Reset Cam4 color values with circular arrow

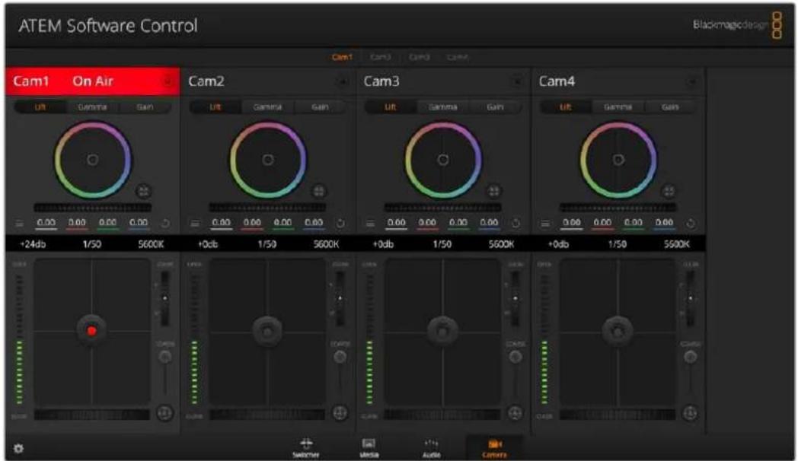point(691,223)
